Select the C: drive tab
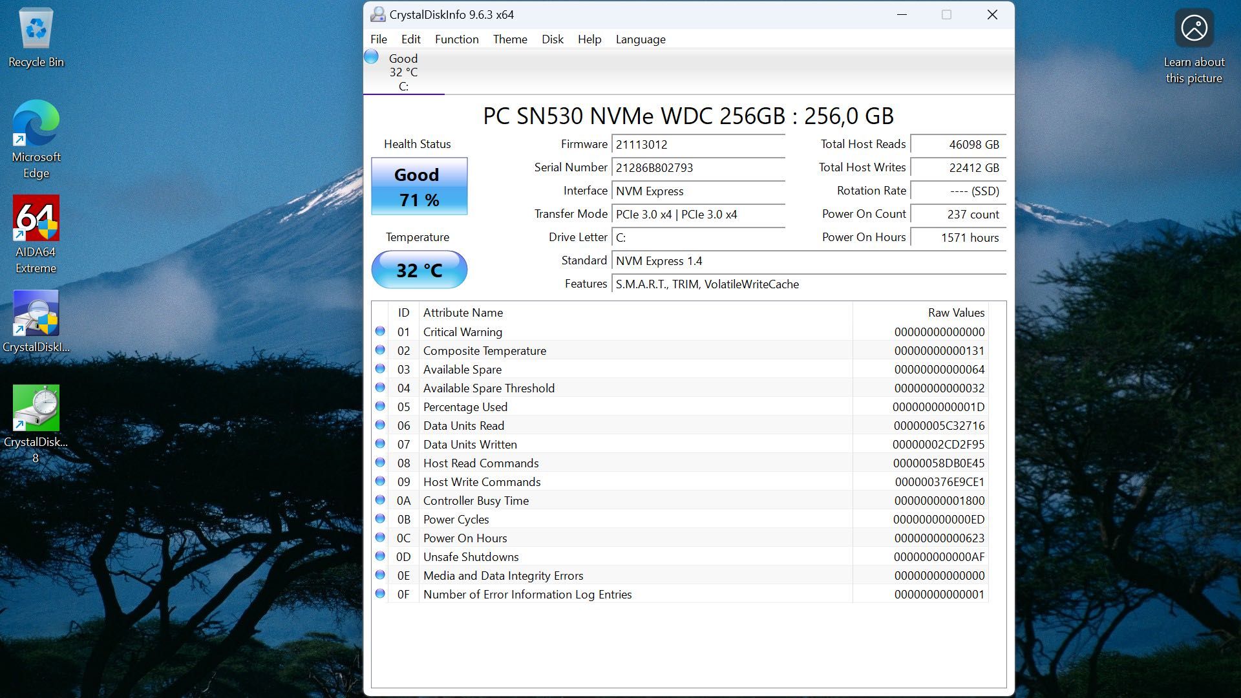Image resolution: width=1241 pixels, height=698 pixels. (x=404, y=72)
